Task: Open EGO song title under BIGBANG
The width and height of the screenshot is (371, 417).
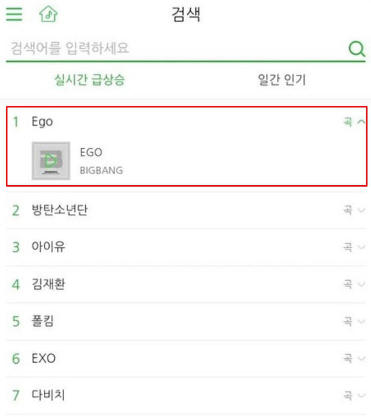Action: pyautogui.click(x=91, y=152)
